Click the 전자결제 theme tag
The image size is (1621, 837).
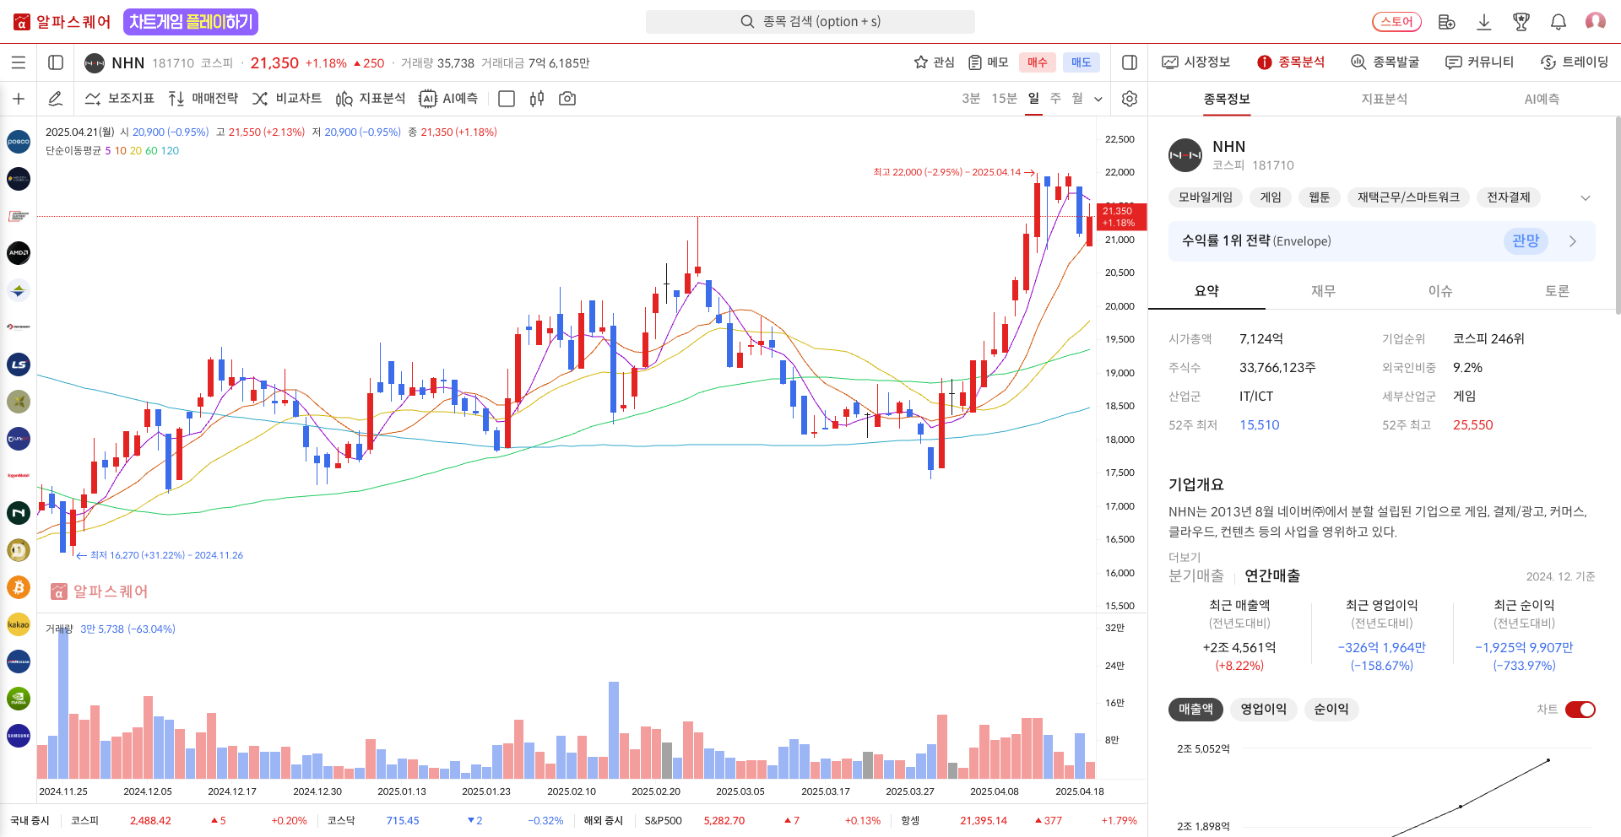[1509, 197]
